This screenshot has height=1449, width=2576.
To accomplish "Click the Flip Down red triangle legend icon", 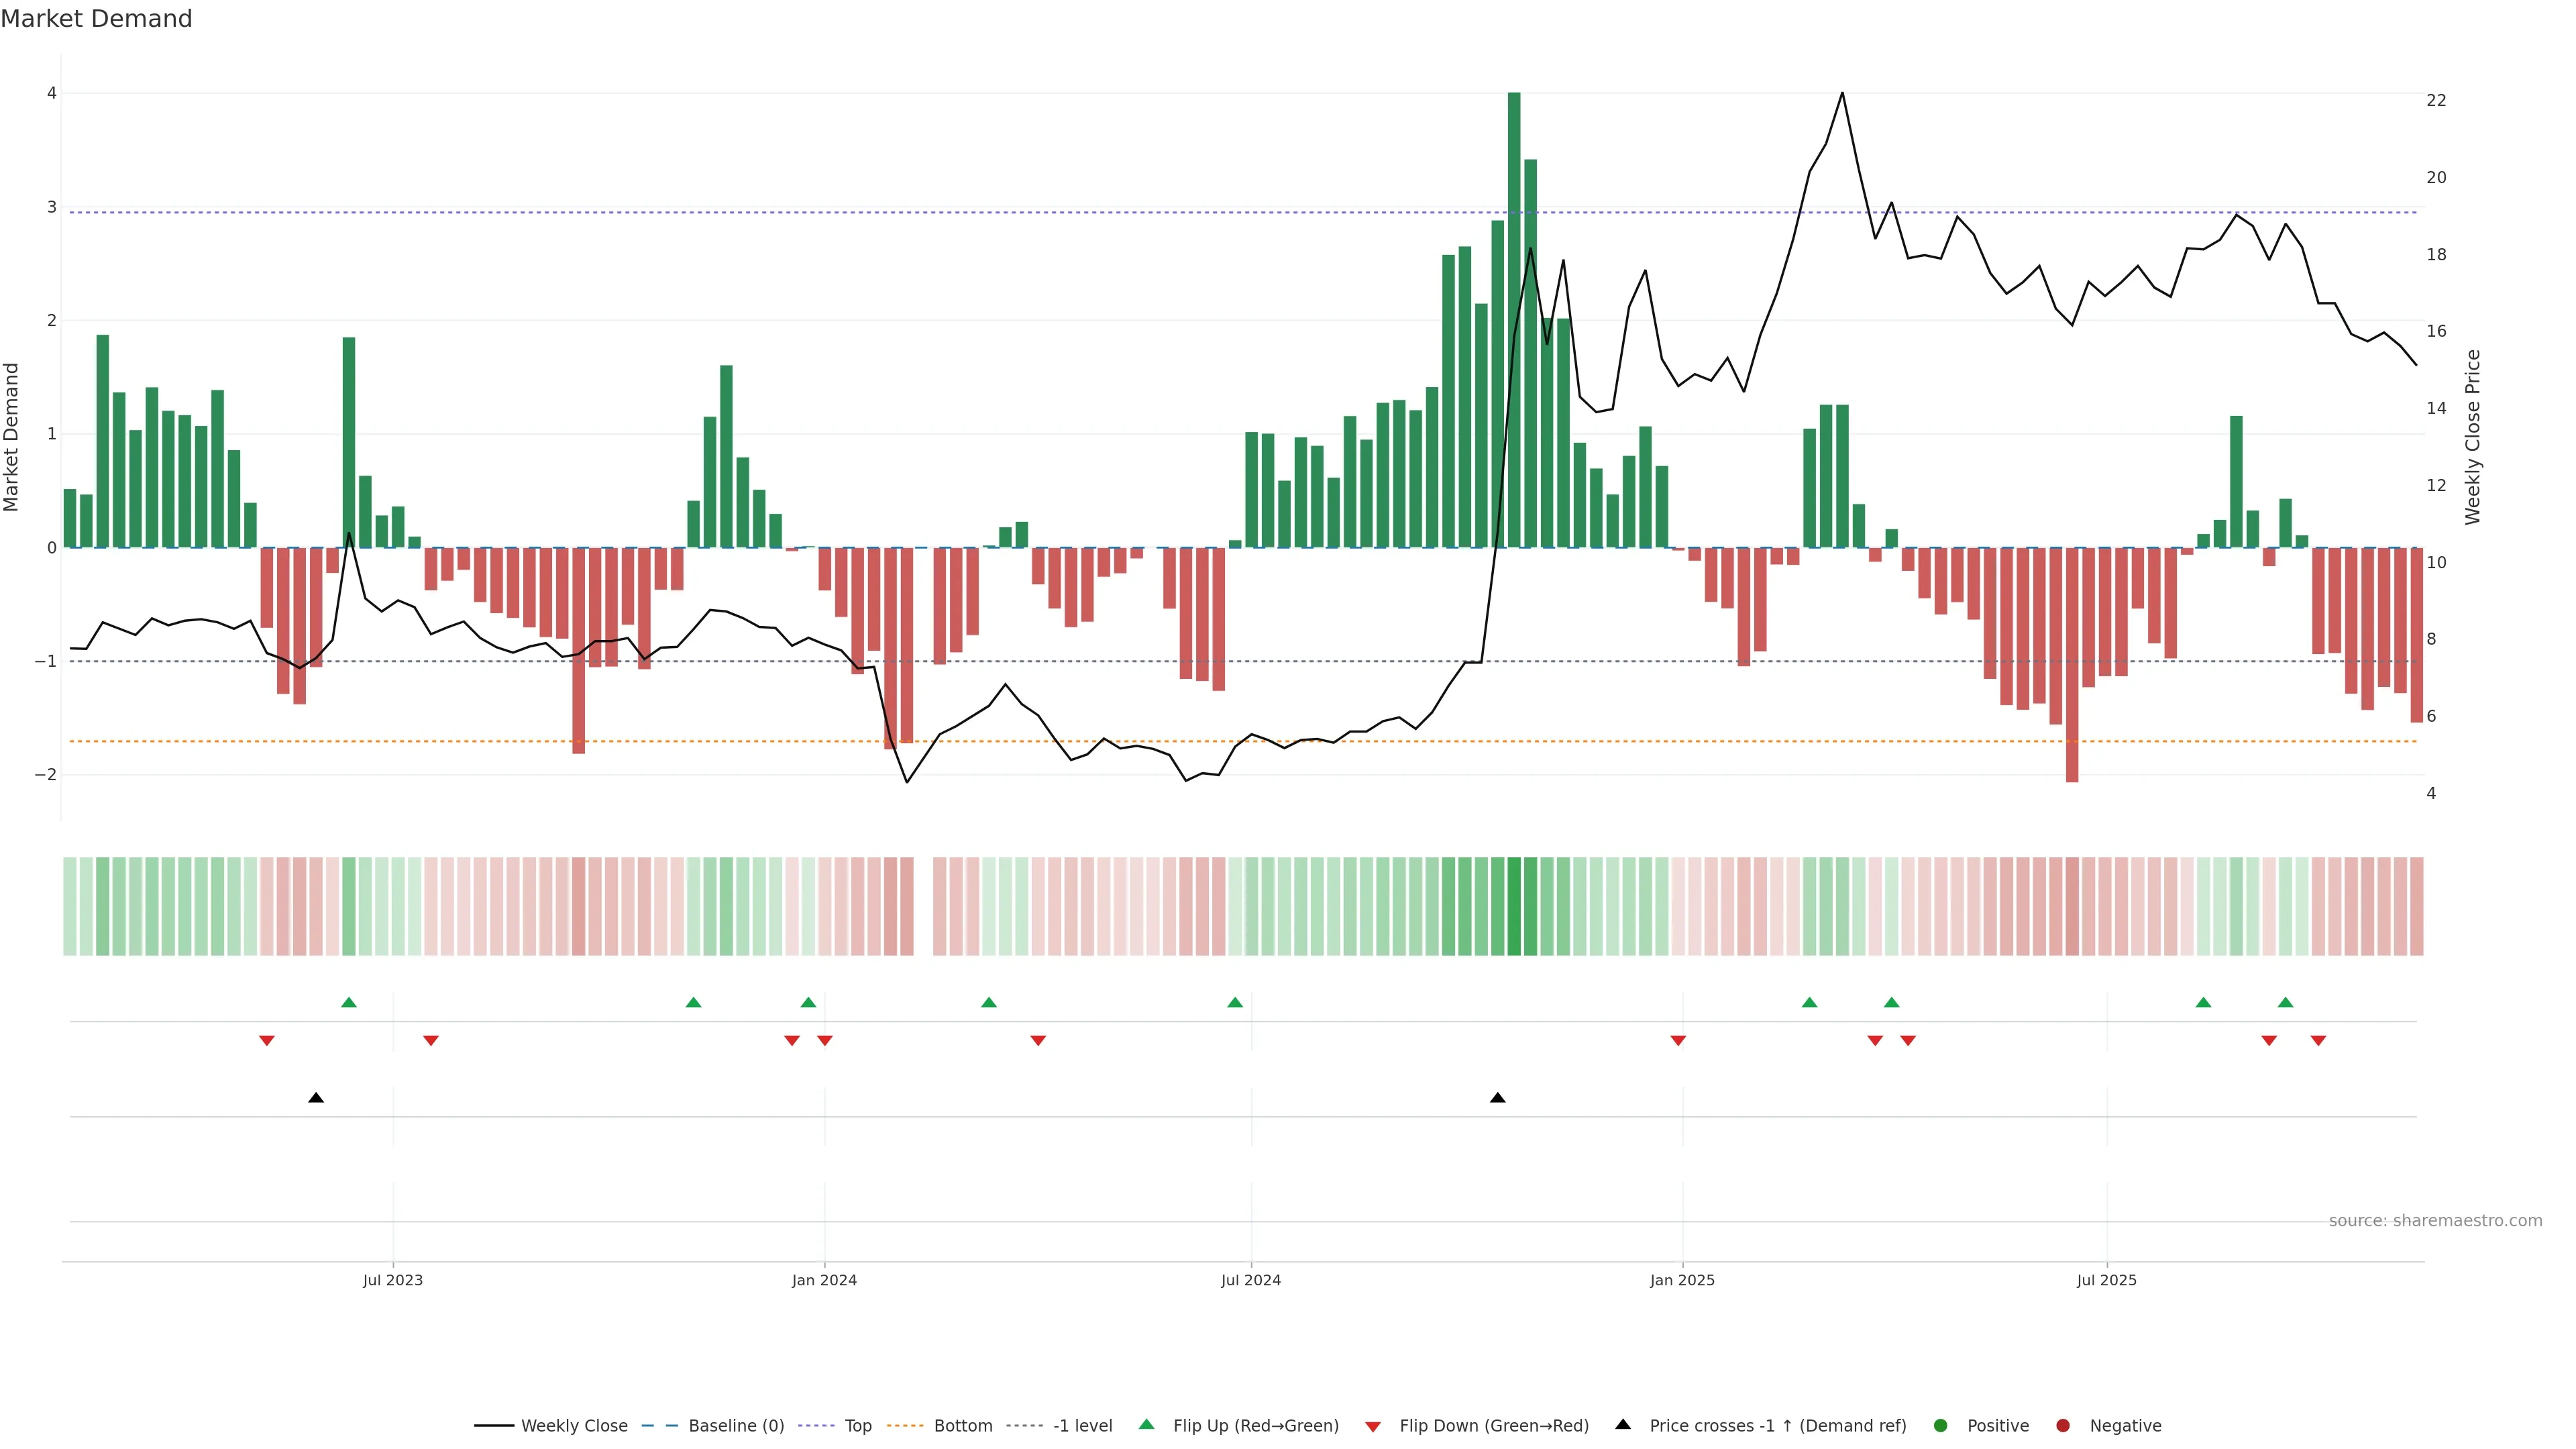I will 1373,1426.
